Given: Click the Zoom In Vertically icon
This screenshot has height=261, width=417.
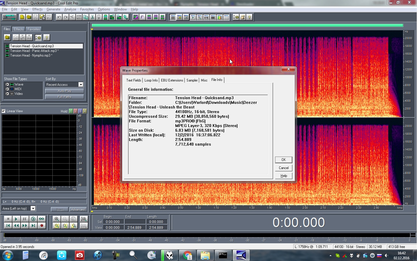Looking at the screenshot, I should [84, 219].
